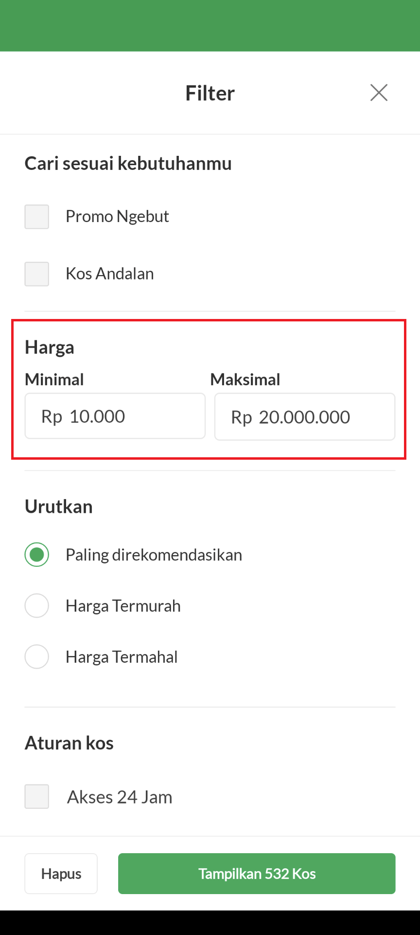Click the "Akses 24 Jam" label text
The height and width of the screenshot is (935, 420).
tap(120, 797)
